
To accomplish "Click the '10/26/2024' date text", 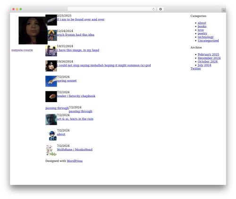I will click(65, 62).
